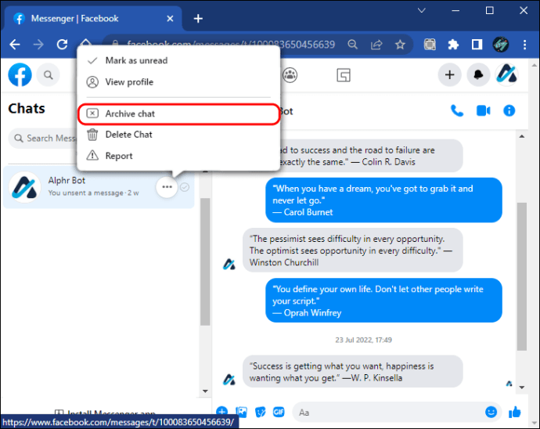Bookmark this page with the star
Viewport: 540px width, 429px height.
click(400, 45)
